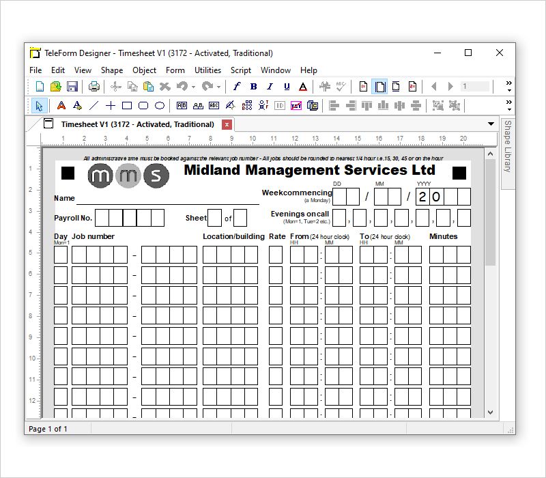This screenshot has width=546, height=478.
Task: Select the formatted text A tool
Action: [x=77, y=105]
